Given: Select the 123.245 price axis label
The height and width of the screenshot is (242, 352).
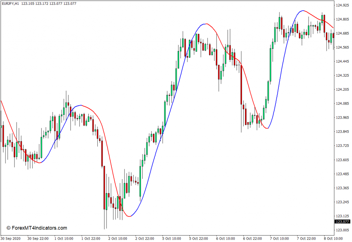Looking at the screenshot, I should coord(342,202).
